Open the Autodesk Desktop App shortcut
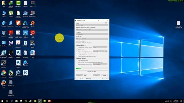184x103 pixels. tap(26, 24)
